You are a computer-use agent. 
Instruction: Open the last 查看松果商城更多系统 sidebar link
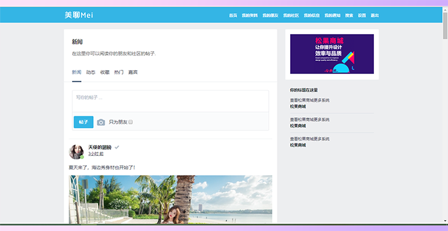pyautogui.click(x=309, y=138)
